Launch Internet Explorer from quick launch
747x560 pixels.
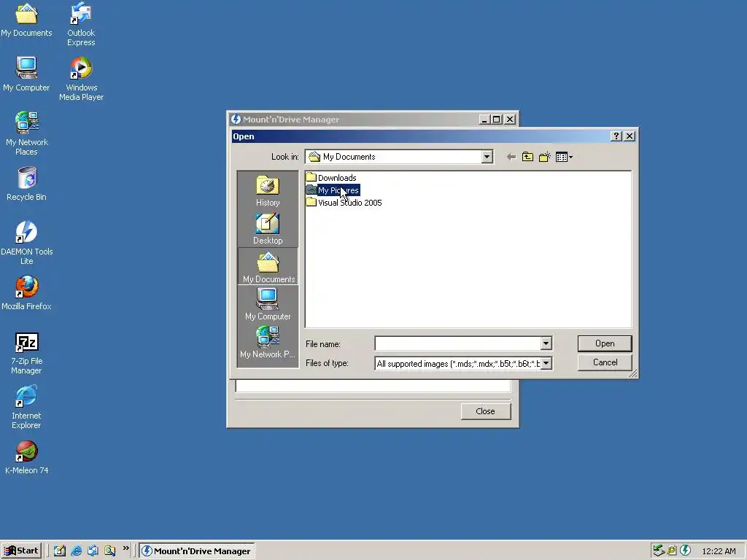pos(76,551)
